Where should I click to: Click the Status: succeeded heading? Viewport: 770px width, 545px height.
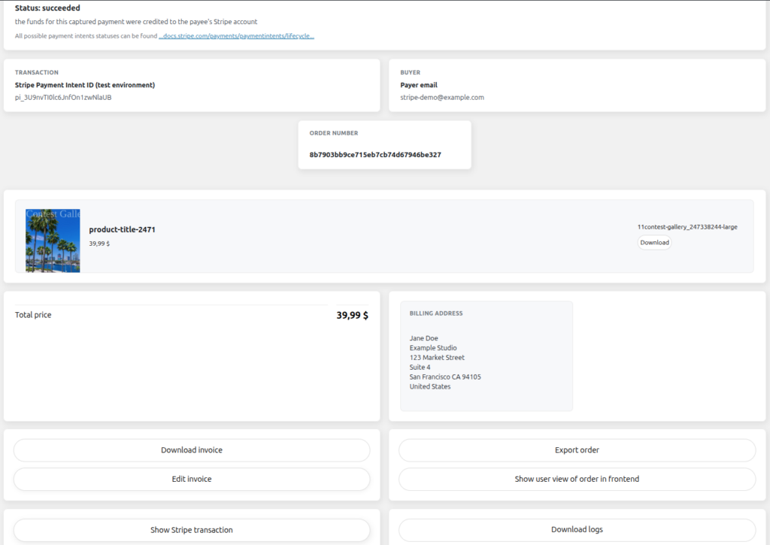coord(47,8)
